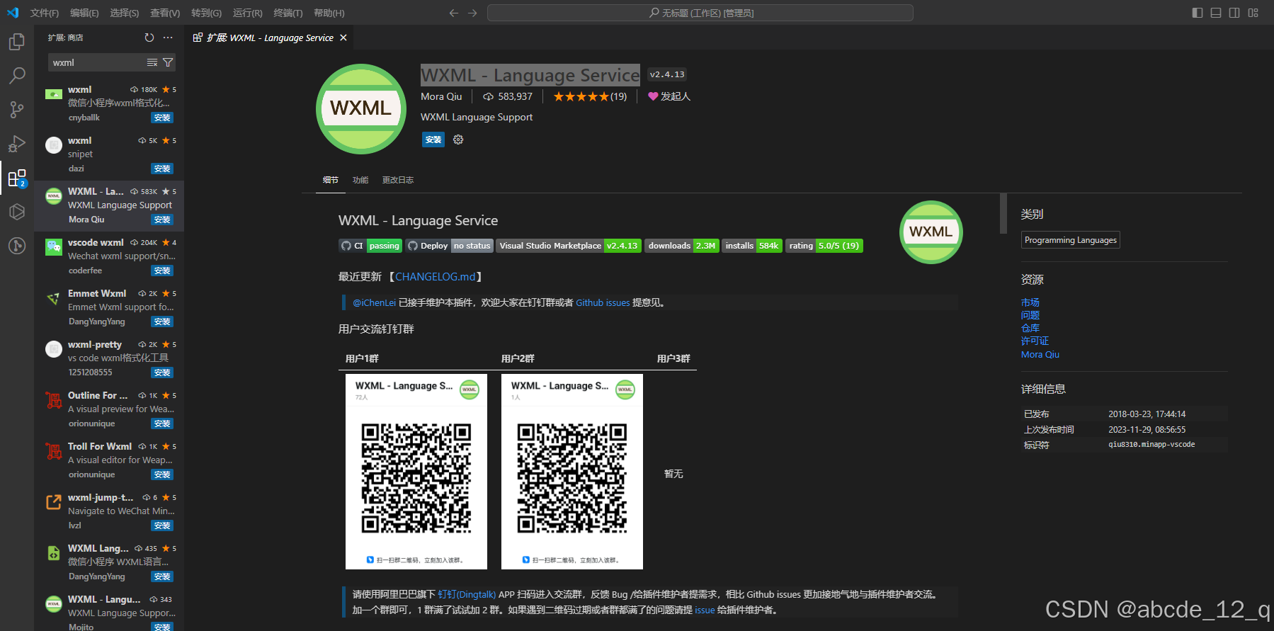Open the 市场 marketplace resource link

click(1030, 302)
